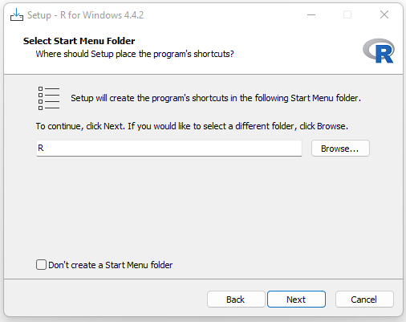406x322 pixels.
Task: Go Back to the previous setup step
Action: 236,300
